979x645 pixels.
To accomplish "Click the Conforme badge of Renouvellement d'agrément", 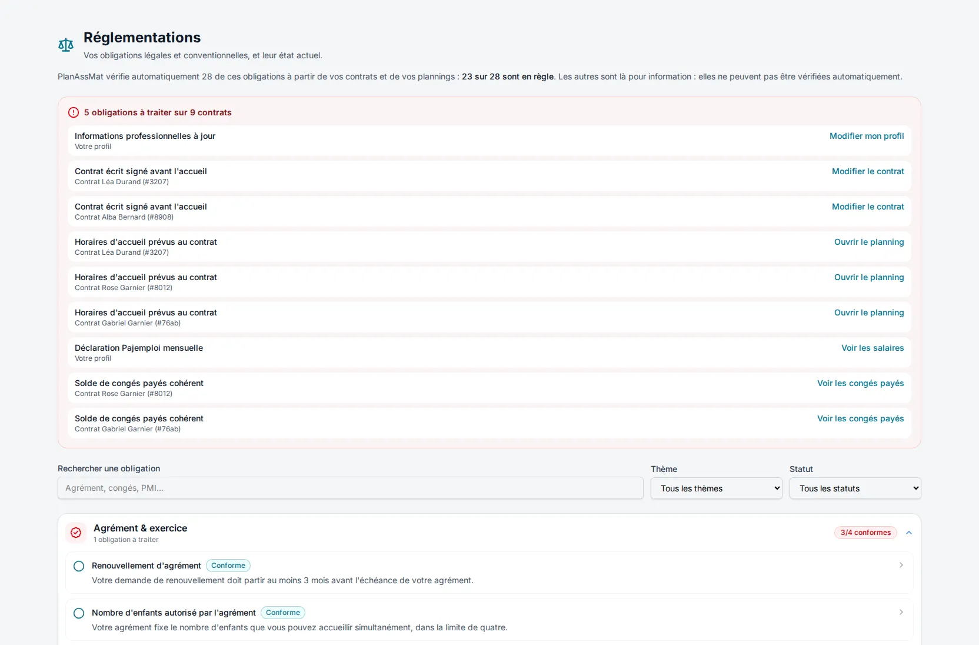I will (228, 566).
